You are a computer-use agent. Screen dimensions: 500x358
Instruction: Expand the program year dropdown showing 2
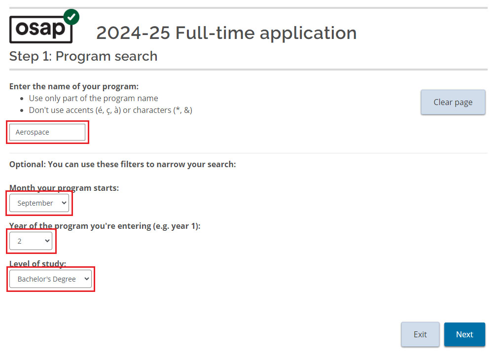[x=31, y=241]
